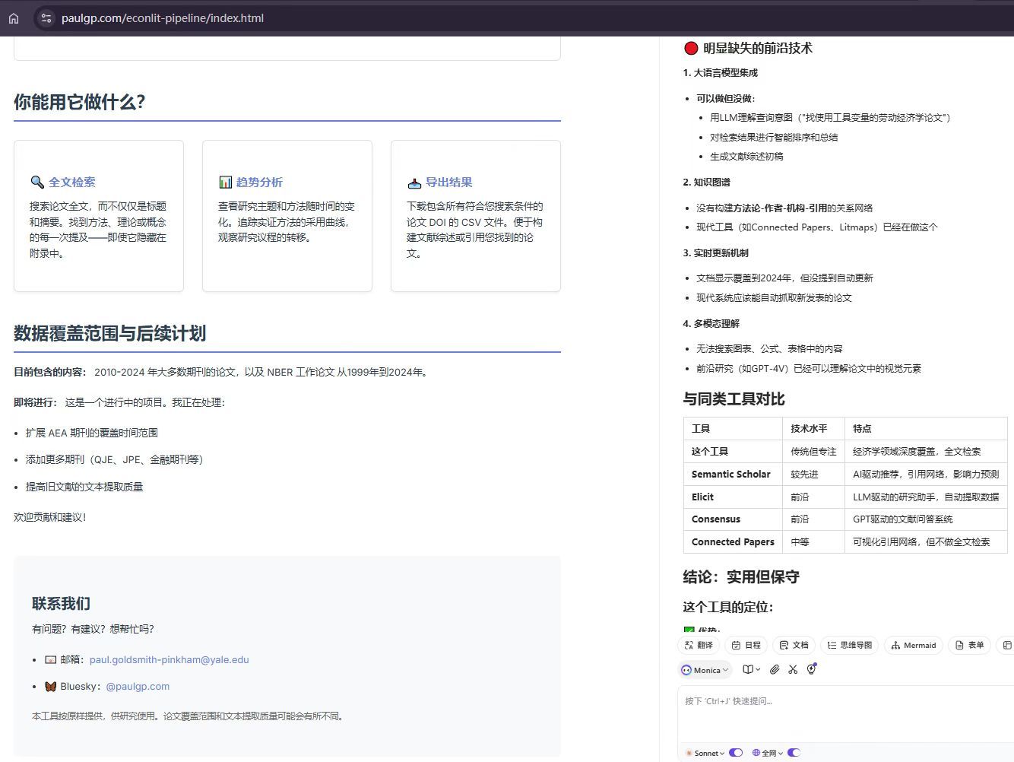Open the @paulgp.com Bluesky link
1014x762 pixels.
pyautogui.click(x=138, y=686)
